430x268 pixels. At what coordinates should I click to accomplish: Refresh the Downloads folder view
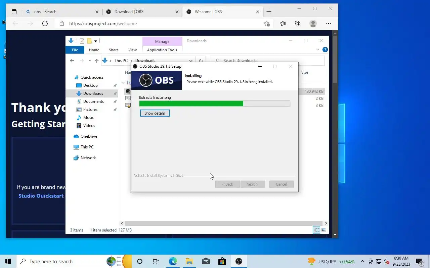click(201, 61)
